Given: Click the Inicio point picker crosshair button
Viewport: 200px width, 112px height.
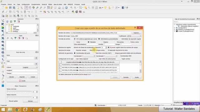Looking at the screenshot, I should tap(36, 58).
